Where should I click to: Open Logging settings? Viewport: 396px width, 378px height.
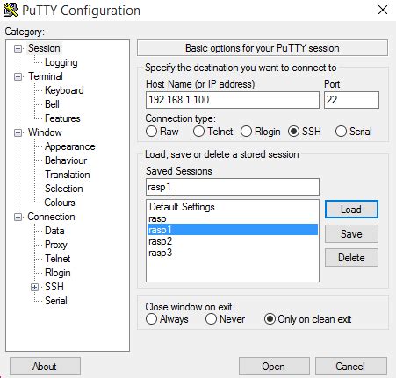coord(61,62)
